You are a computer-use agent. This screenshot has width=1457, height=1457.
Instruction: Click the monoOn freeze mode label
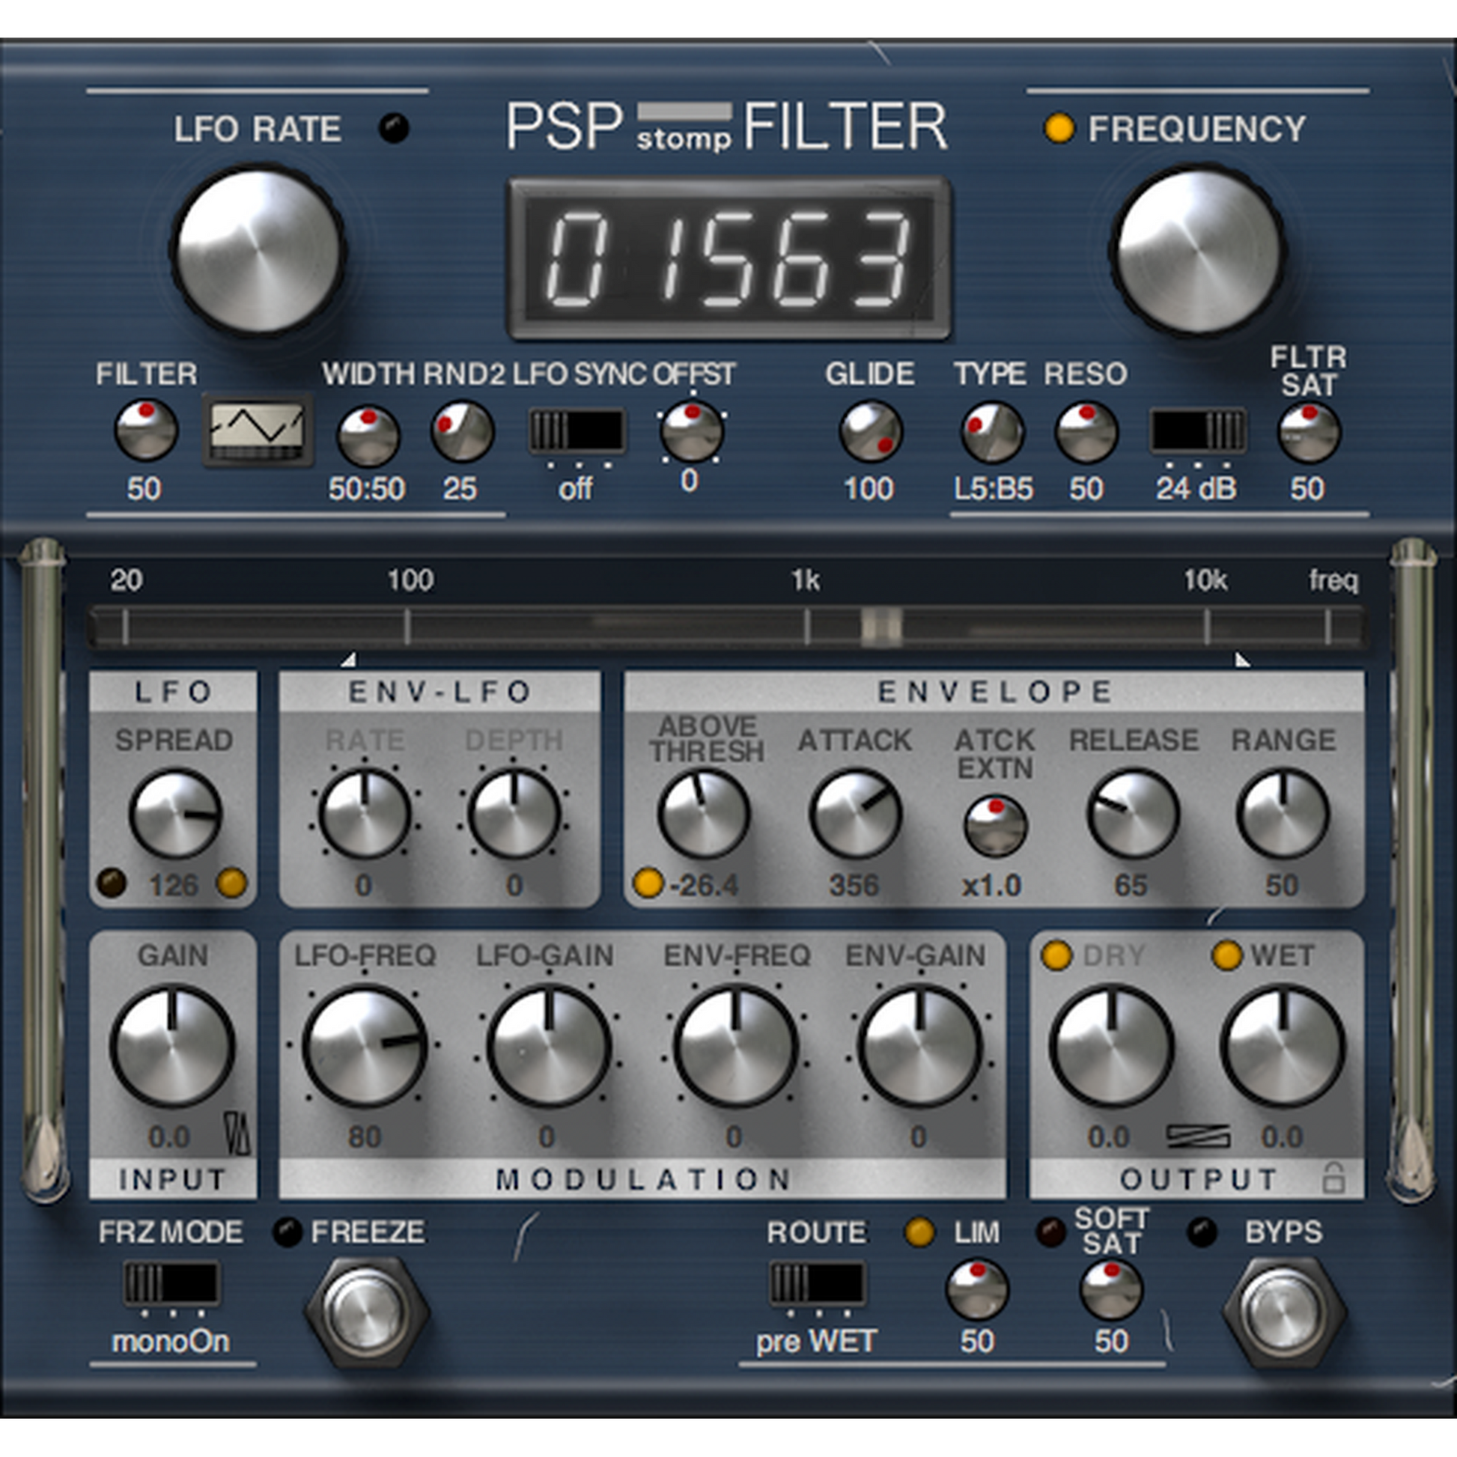click(x=171, y=1342)
